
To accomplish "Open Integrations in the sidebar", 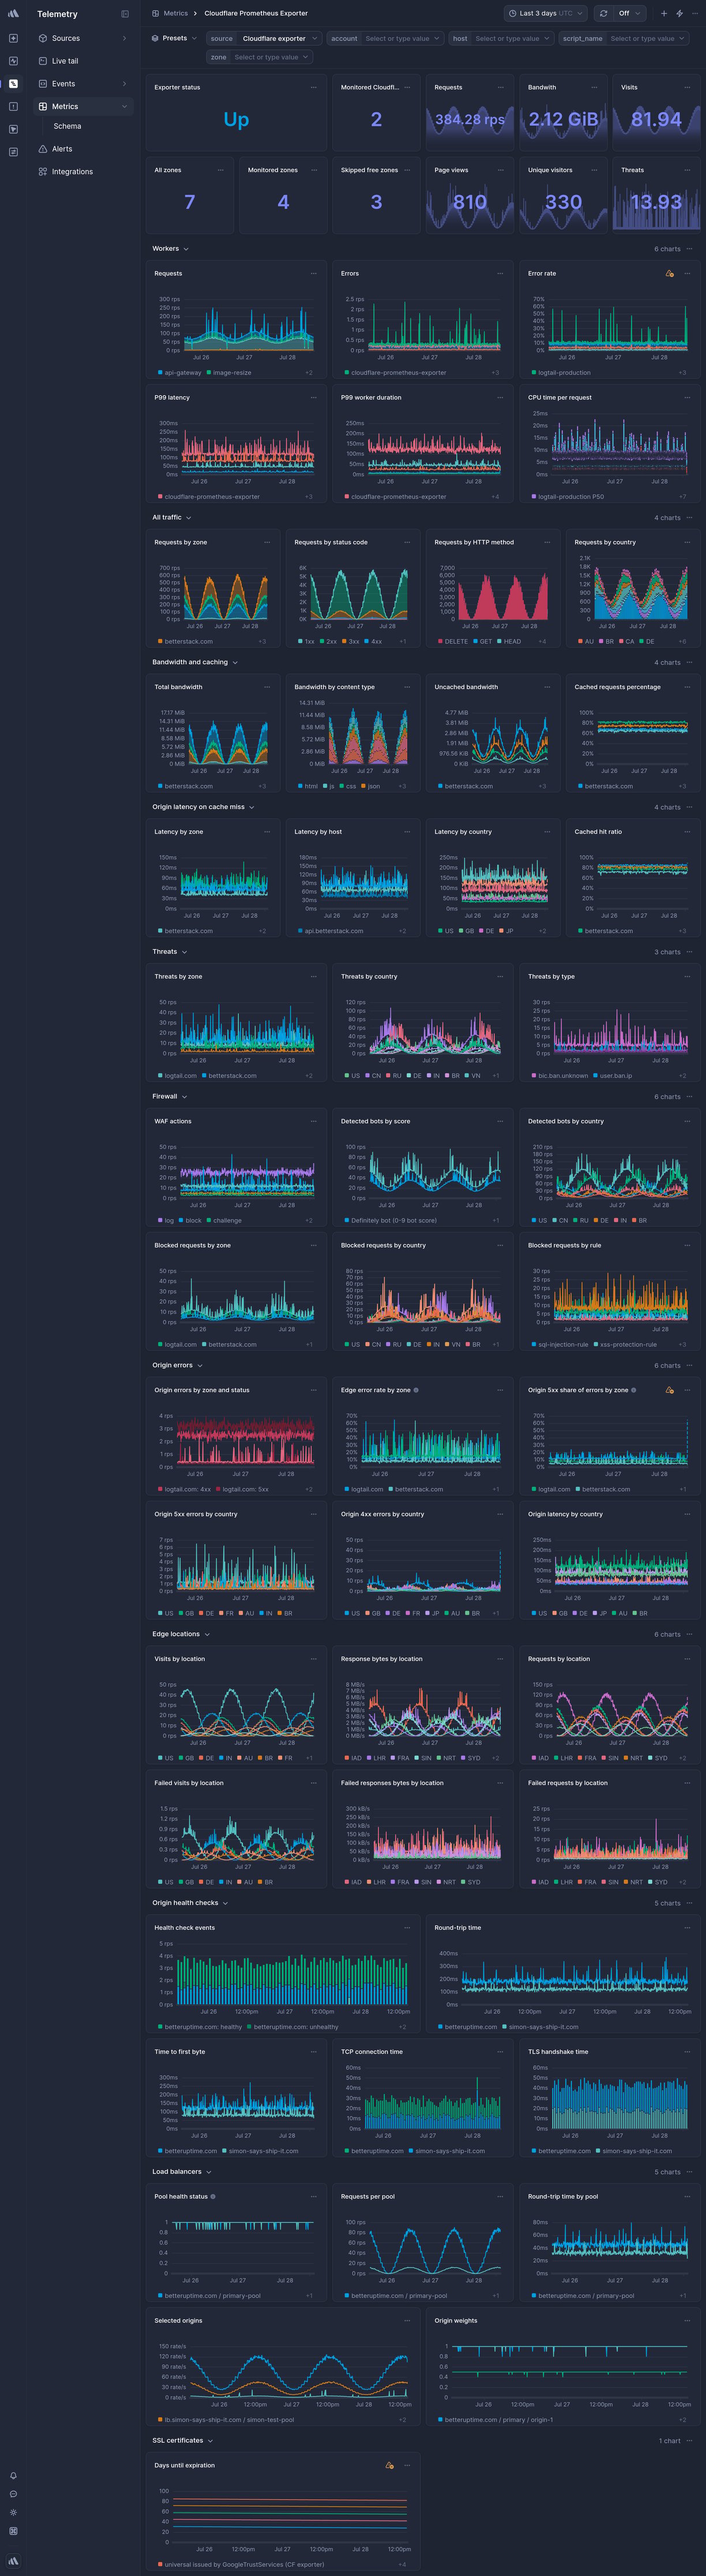I will 83,172.
